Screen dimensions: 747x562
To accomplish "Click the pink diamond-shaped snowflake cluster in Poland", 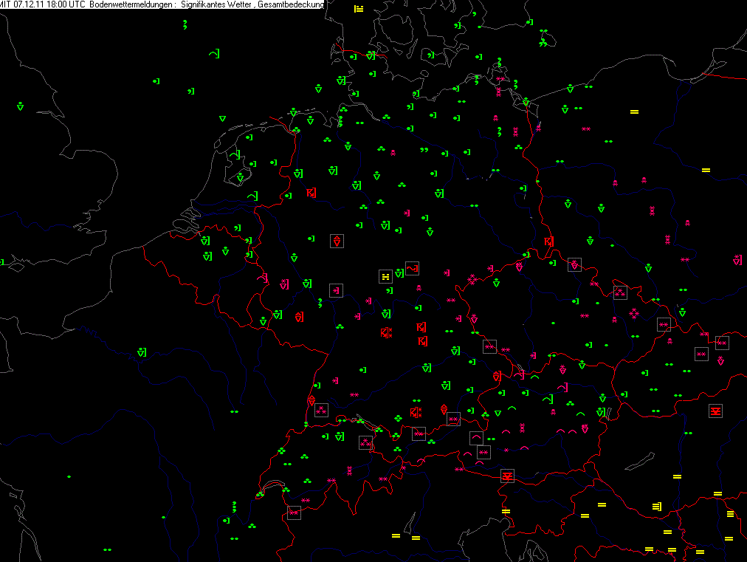I will (633, 314).
